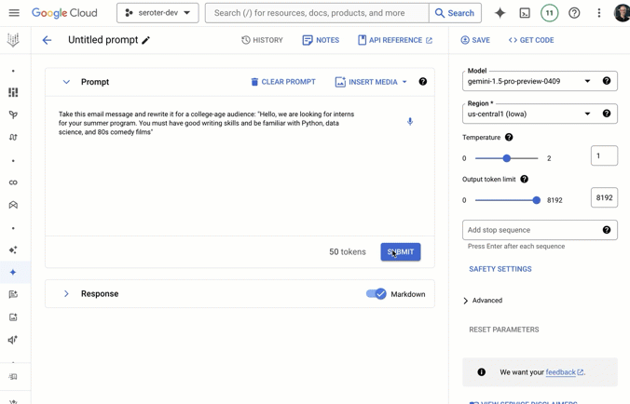This screenshot has height=404, width=630.
Task: Open the Model dropdown gemini-1.5-pro-preview-0409
Action: pos(528,81)
